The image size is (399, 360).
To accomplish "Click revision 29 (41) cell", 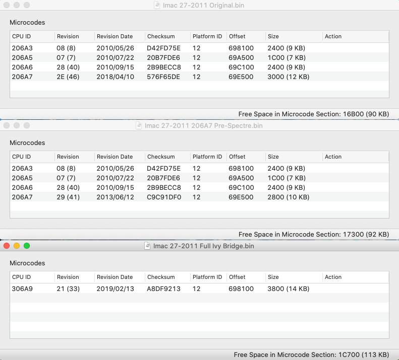I will click(x=68, y=197).
